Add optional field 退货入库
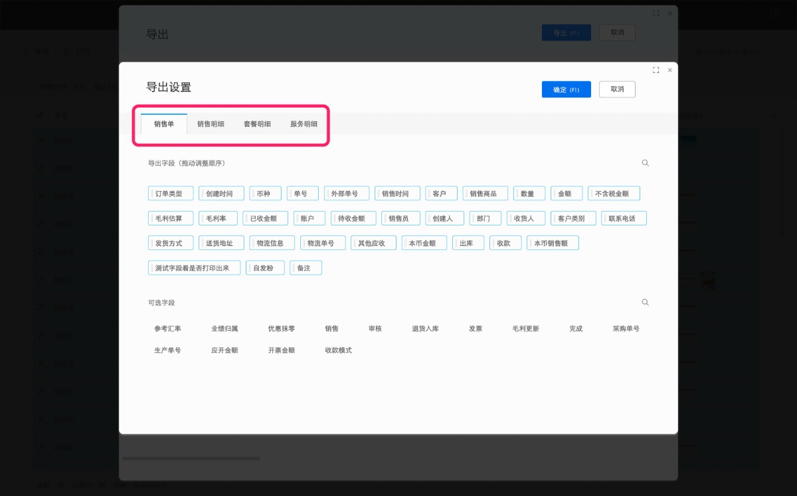The image size is (797, 496). click(x=425, y=328)
